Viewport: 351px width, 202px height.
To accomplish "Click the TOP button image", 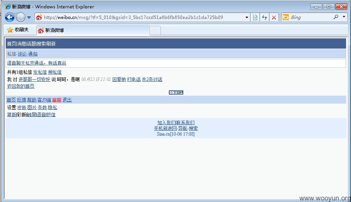I will [x=176, y=93].
